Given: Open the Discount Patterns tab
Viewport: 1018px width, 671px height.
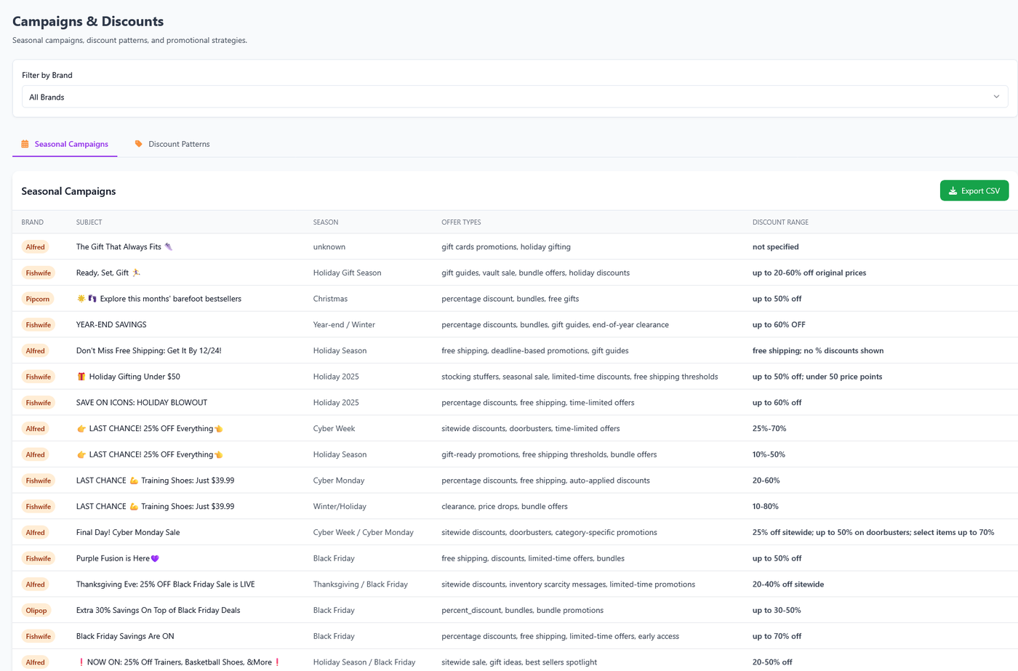Looking at the screenshot, I should pyautogui.click(x=172, y=144).
